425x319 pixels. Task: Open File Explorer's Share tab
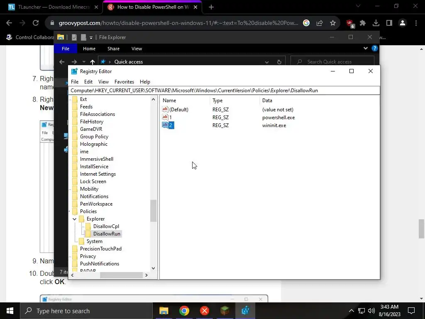(113, 49)
